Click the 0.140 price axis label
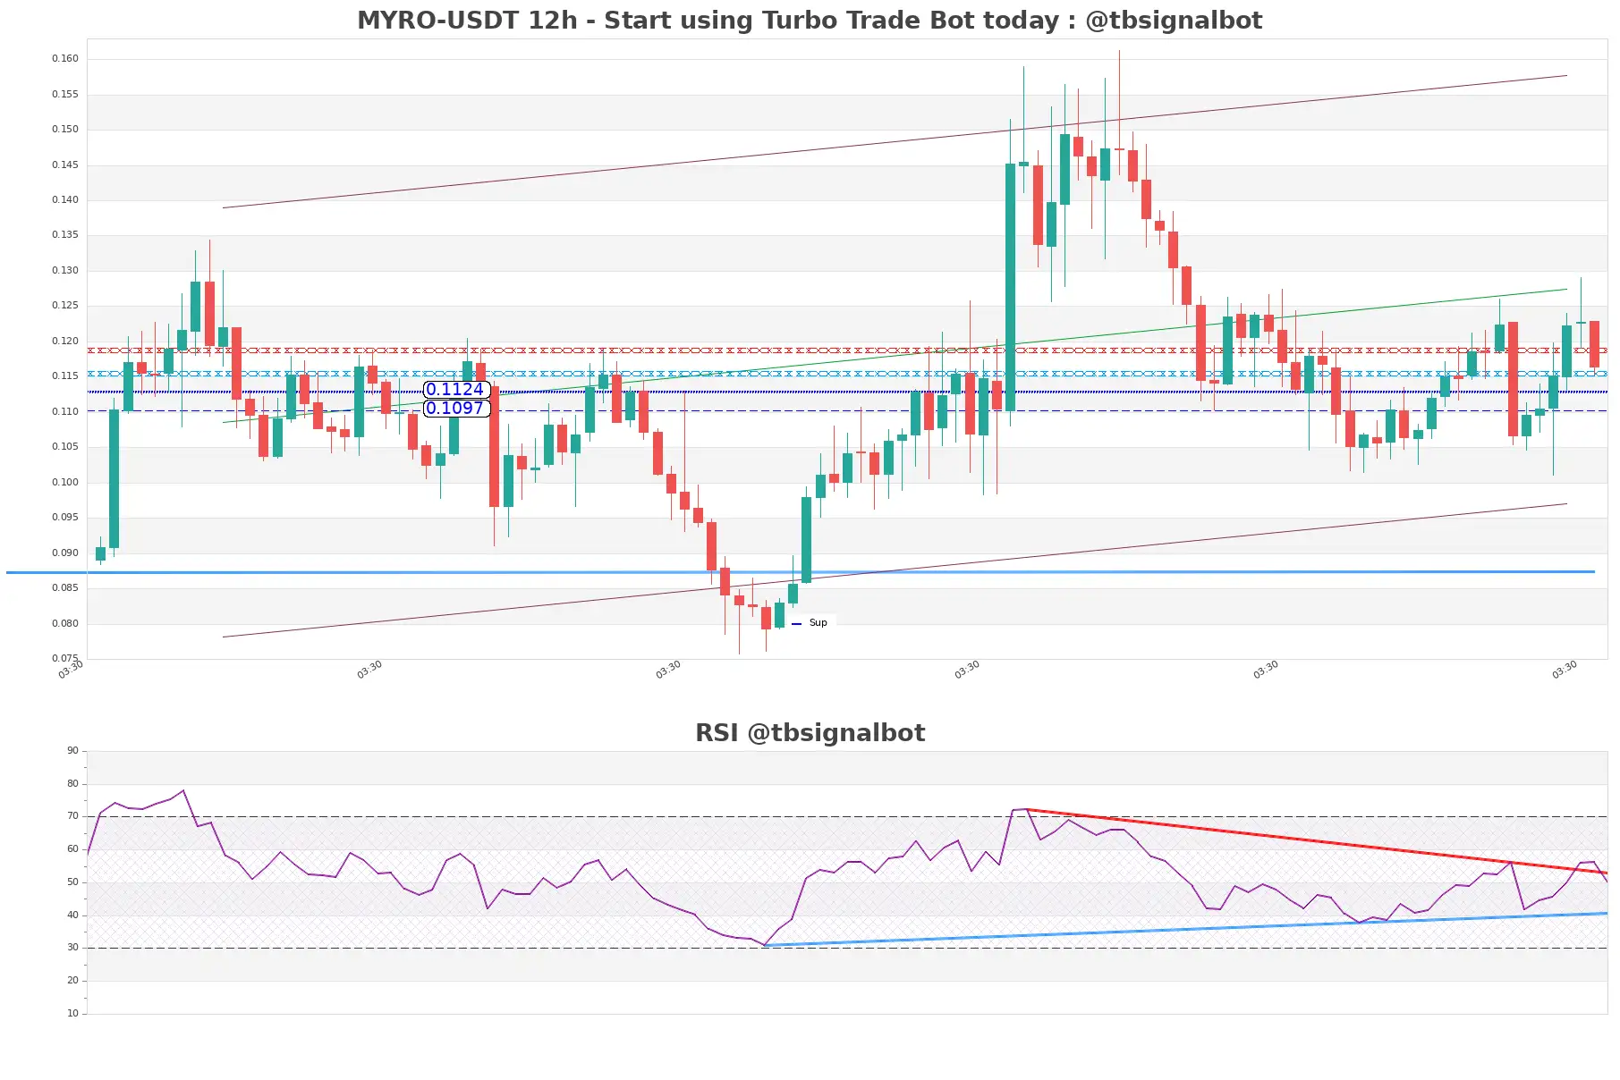This screenshot has height=1080, width=1620. pos(65,199)
